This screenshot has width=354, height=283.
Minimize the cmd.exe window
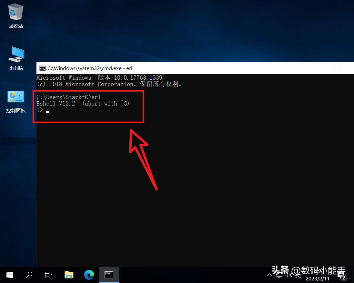tap(337, 68)
